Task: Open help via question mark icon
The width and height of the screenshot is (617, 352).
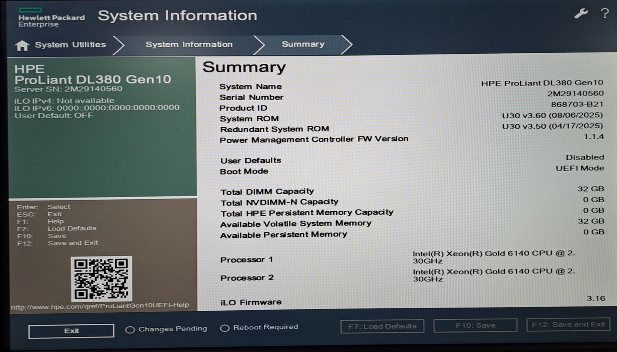Action: (x=604, y=14)
